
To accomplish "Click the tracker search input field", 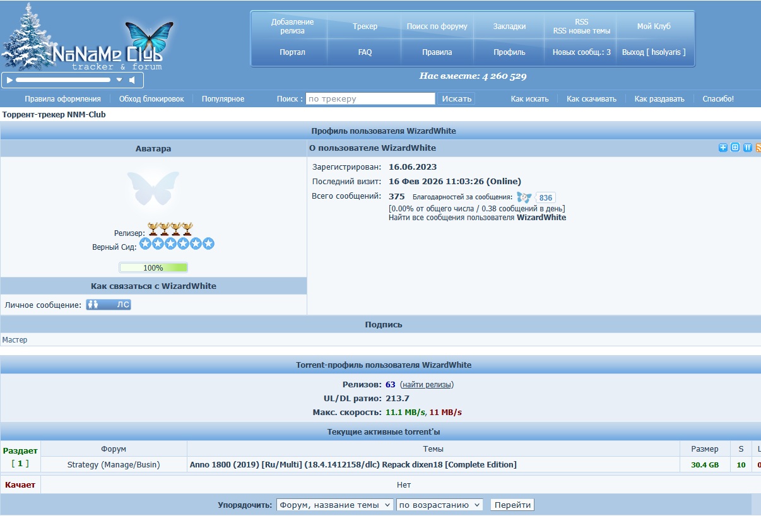I will coord(370,98).
